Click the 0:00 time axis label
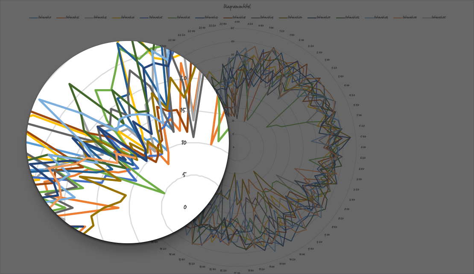This screenshot has width=474, height=274. pyautogui.click(x=237, y=22)
